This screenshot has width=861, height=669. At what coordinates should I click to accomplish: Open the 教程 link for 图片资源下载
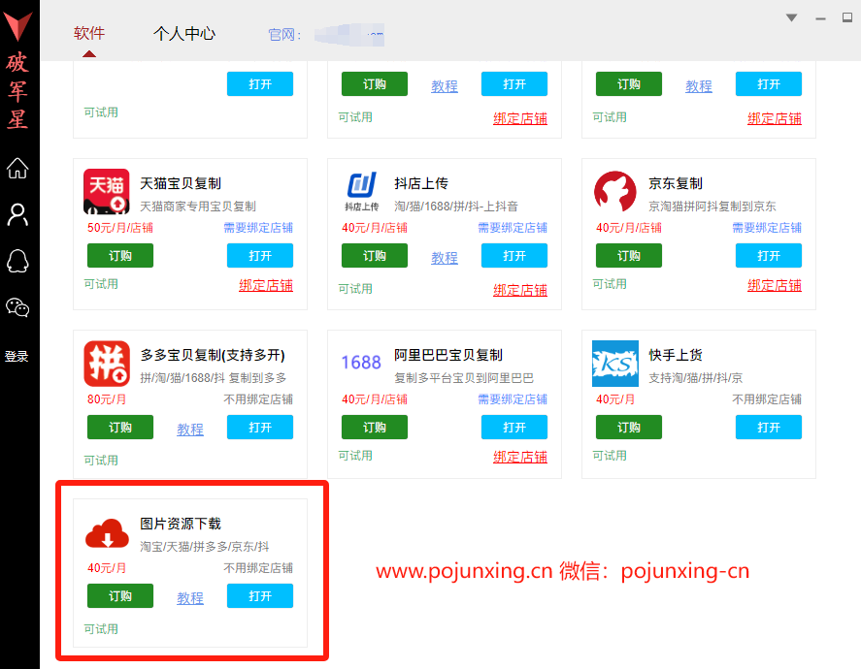[x=190, y=598]
